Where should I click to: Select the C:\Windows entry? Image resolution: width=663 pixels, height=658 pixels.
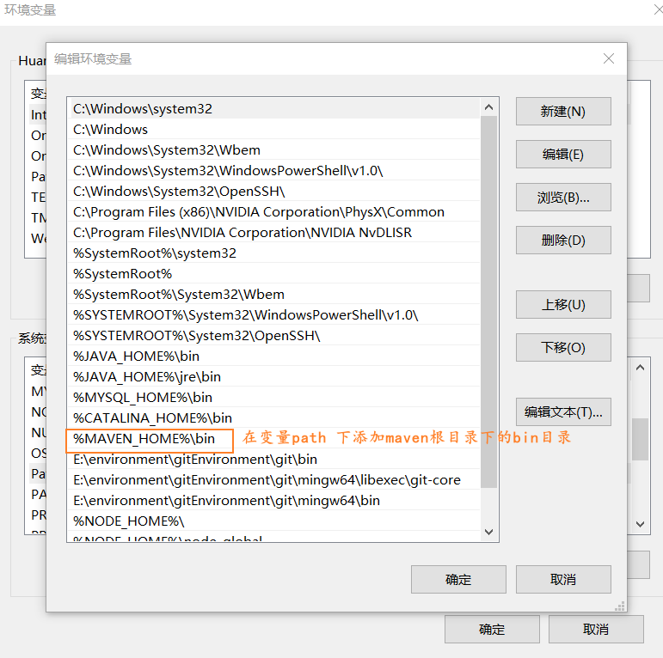pos(274,129)
